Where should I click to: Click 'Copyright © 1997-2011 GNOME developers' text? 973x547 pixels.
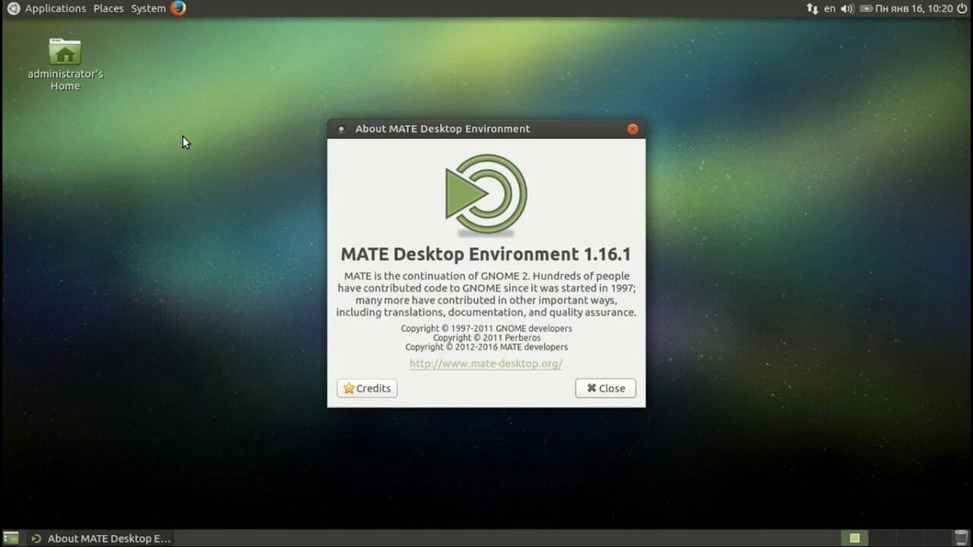486,329
